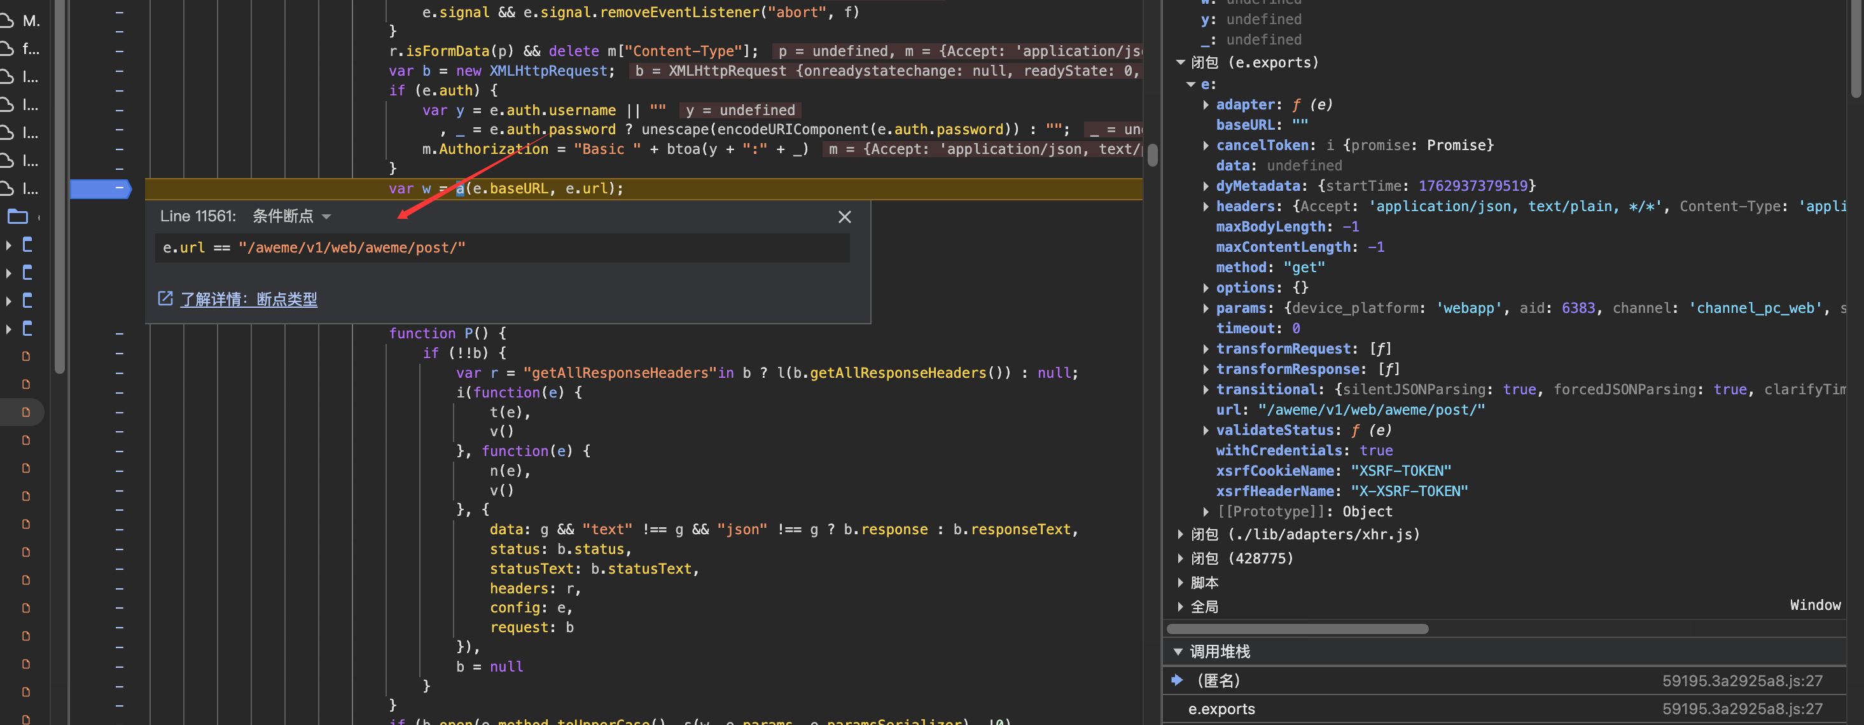Expand the headers property in scope
Screen dimensions: 1864x725
click(x=1206, y=207)
